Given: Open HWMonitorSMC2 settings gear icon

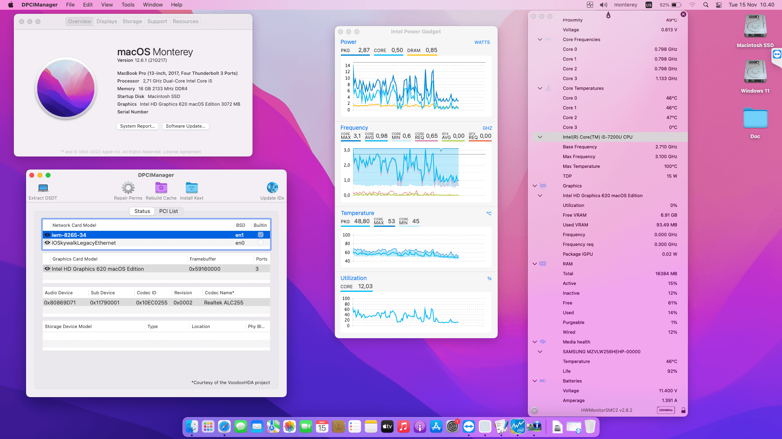Looking at the screenshot, I should pos(534,411).
